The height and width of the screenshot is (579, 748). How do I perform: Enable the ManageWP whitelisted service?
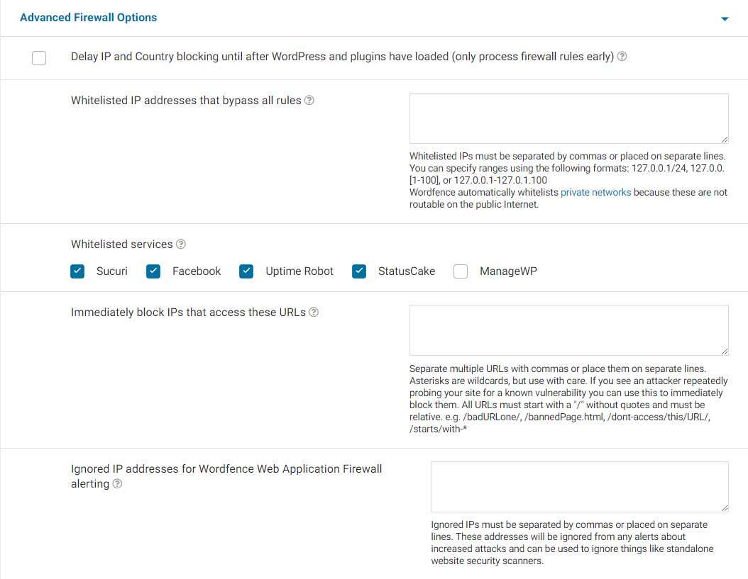[461, 271]
